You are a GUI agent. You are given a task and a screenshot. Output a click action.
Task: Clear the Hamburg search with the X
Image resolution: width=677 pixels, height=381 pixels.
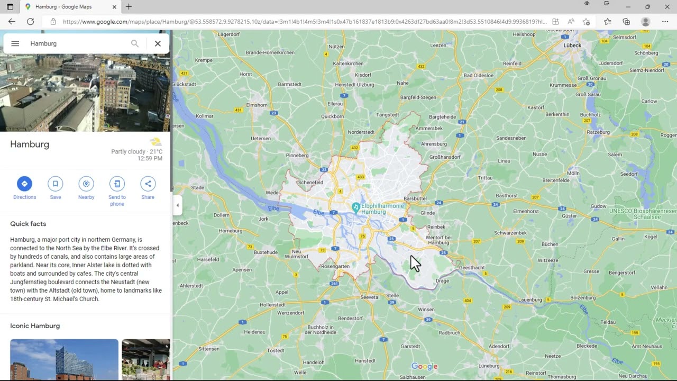158,43
